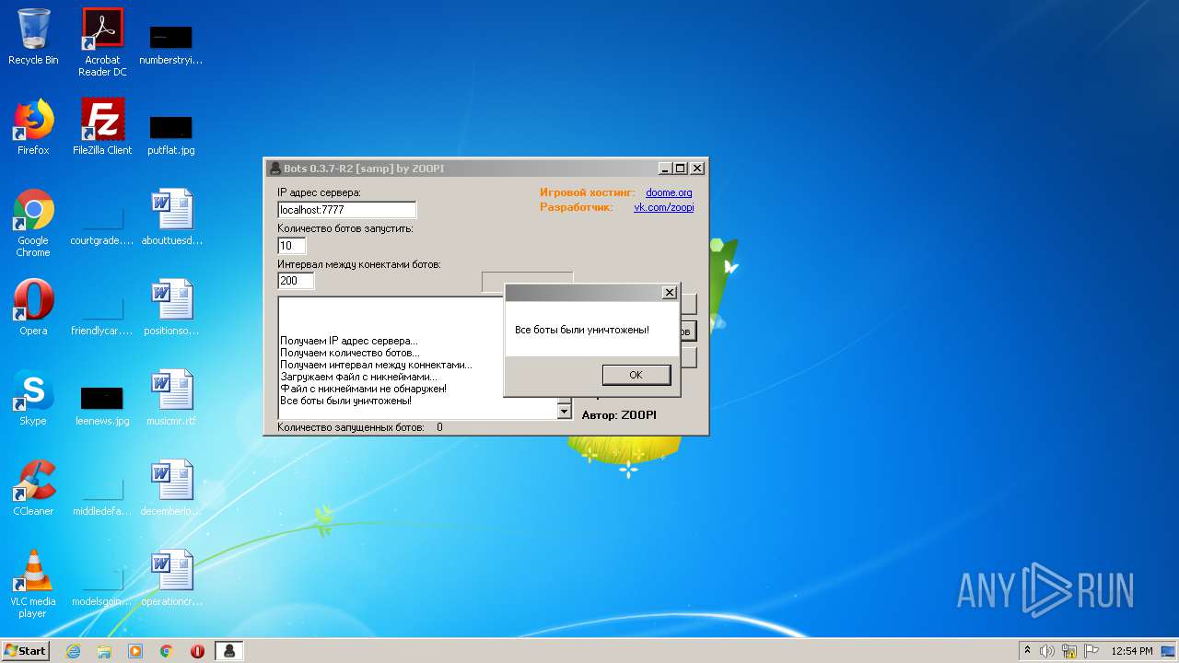The image size is (1179, 663).
Task: Open Windows Explorer folder in the taskbar
Action: pyautogui.click(x=104, y=651)
